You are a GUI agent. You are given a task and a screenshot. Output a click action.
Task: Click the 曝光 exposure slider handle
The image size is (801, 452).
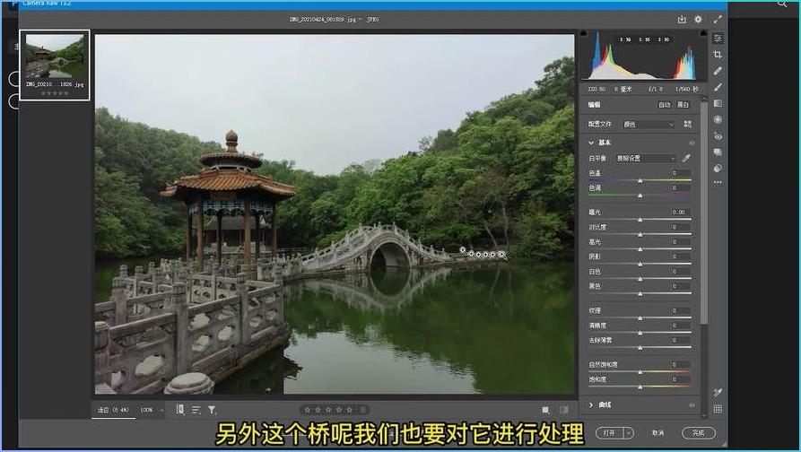640,220
